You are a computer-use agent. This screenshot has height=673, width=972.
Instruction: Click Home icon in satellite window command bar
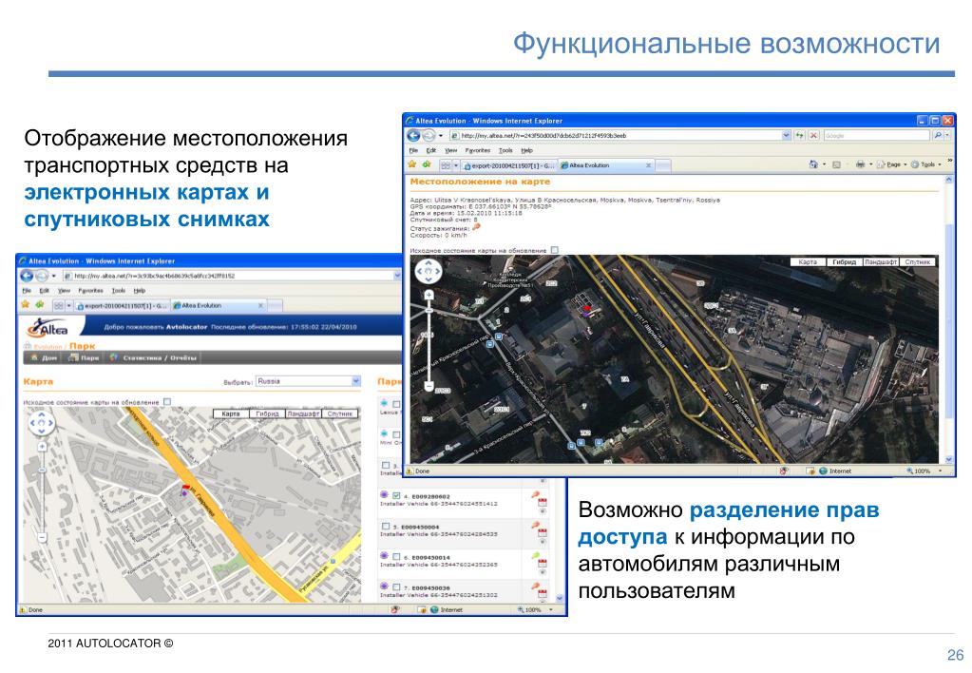click(813, 165)
